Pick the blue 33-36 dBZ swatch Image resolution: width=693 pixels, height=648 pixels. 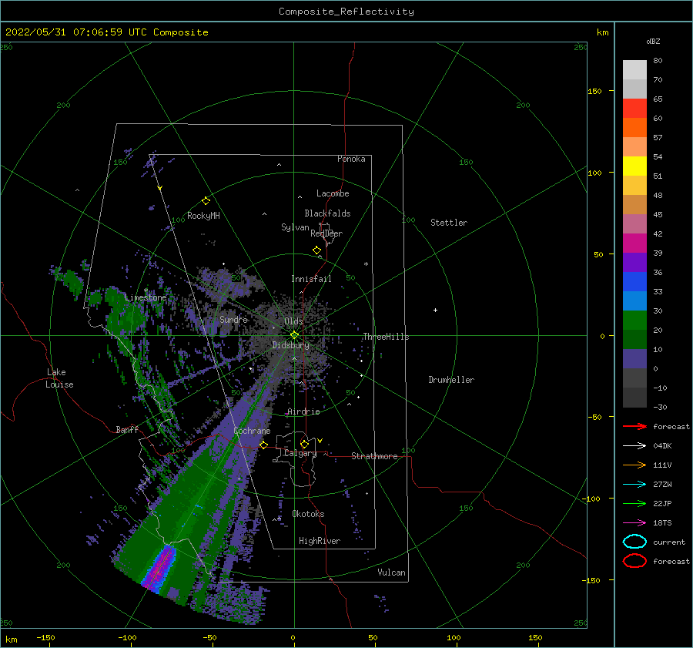(634, 282)
